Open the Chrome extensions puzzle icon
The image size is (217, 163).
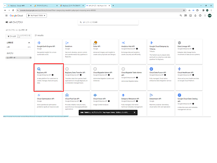pos(197,10)
